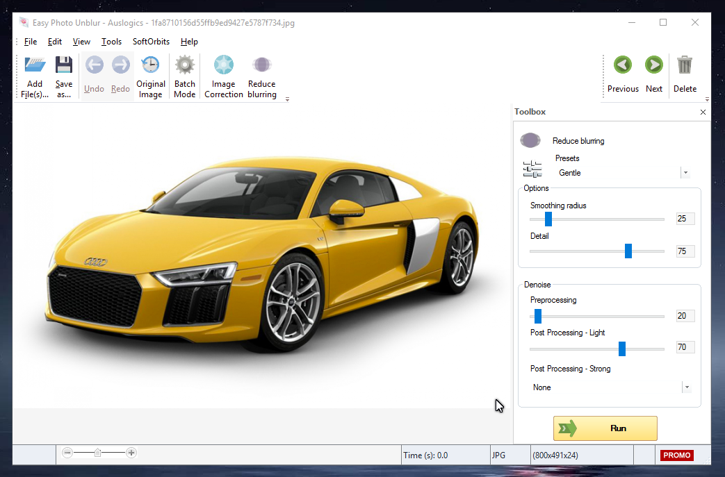Click the zoom in plus icon

coord(131,453)
